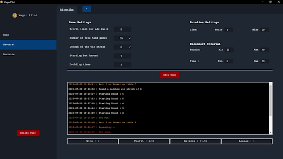Click the log scroll up arrow
Screen dimensions: 283x159
[x=271, y=84]
